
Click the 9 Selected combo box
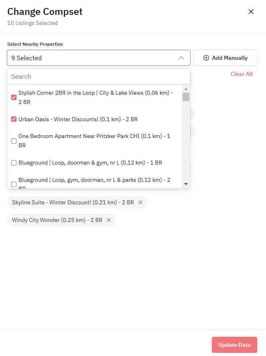pos(99,58)
